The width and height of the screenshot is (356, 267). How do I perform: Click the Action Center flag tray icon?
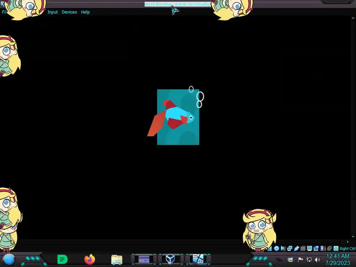(300, 259)
